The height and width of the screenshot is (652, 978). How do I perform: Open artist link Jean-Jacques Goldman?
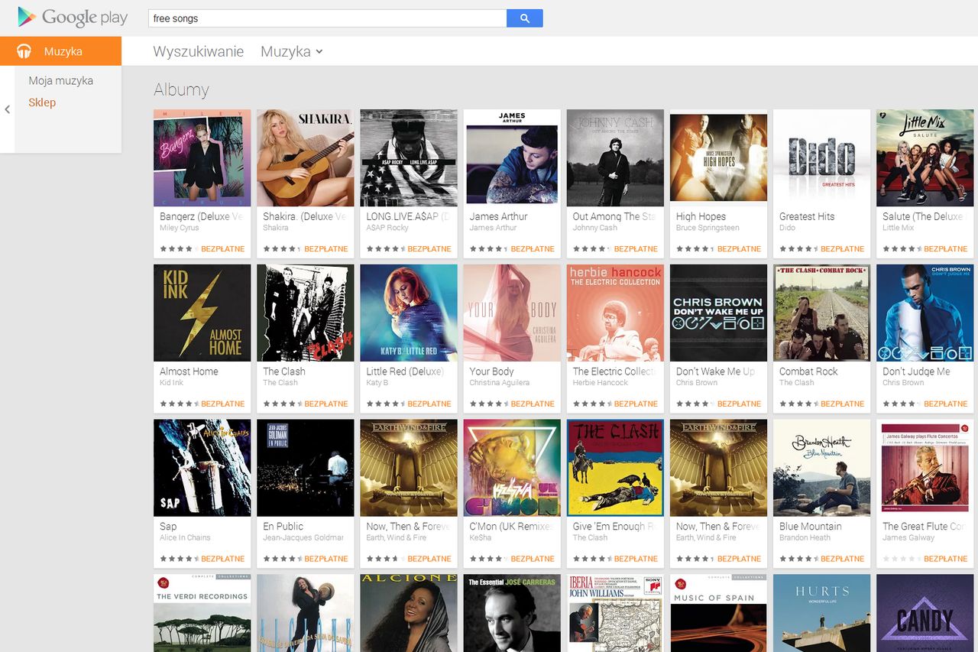point(303,538)
